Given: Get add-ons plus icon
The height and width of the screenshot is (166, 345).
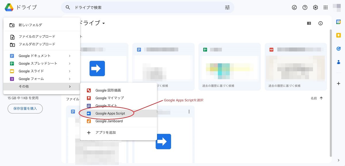Looking at the screenshot, I should (x=339, y=84).
